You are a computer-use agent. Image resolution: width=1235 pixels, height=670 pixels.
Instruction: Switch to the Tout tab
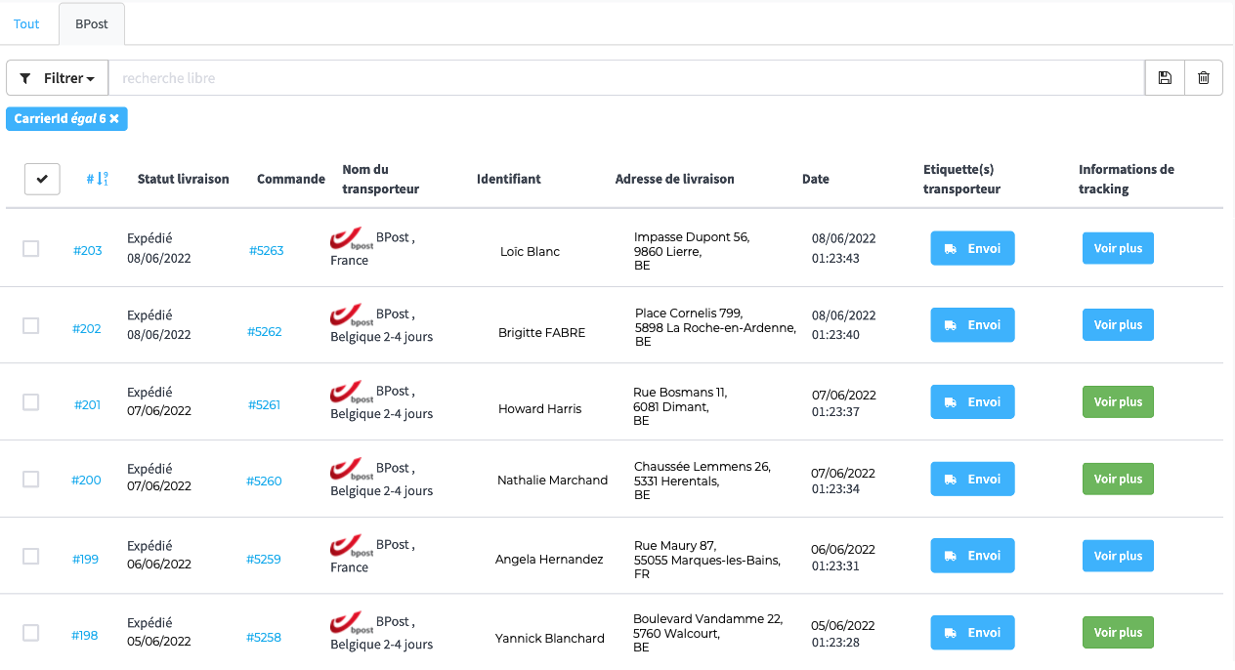click(27, 23)
